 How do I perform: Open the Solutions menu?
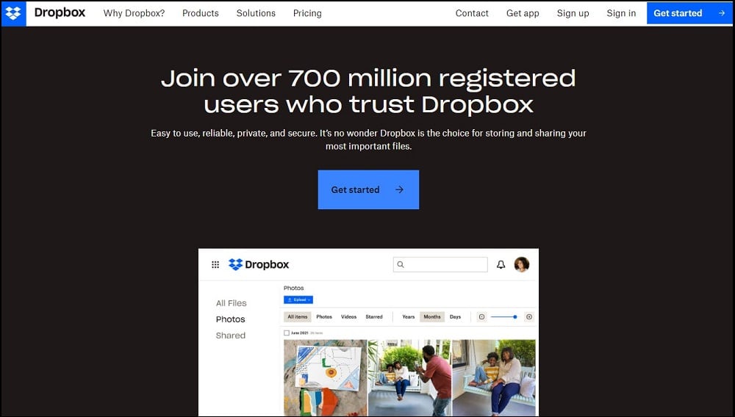[x=256, y=13]
